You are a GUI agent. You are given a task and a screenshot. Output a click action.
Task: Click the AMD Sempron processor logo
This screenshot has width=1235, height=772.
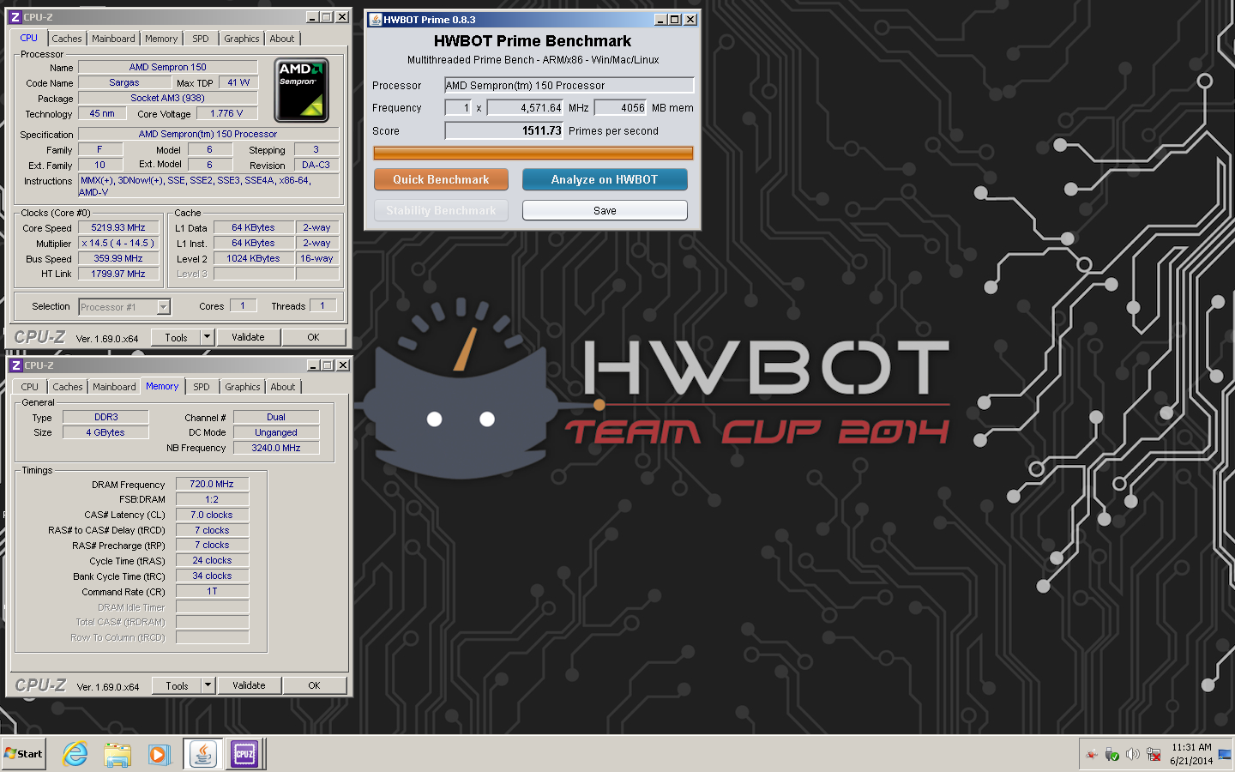tap(301, 90)
